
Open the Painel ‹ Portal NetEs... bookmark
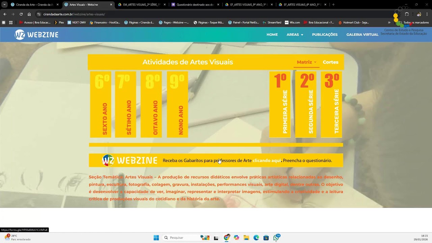tap(244, 23)
